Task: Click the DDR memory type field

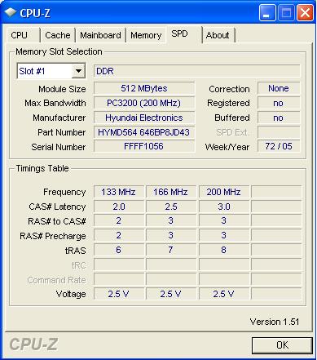Action: (x=197, y=71)
